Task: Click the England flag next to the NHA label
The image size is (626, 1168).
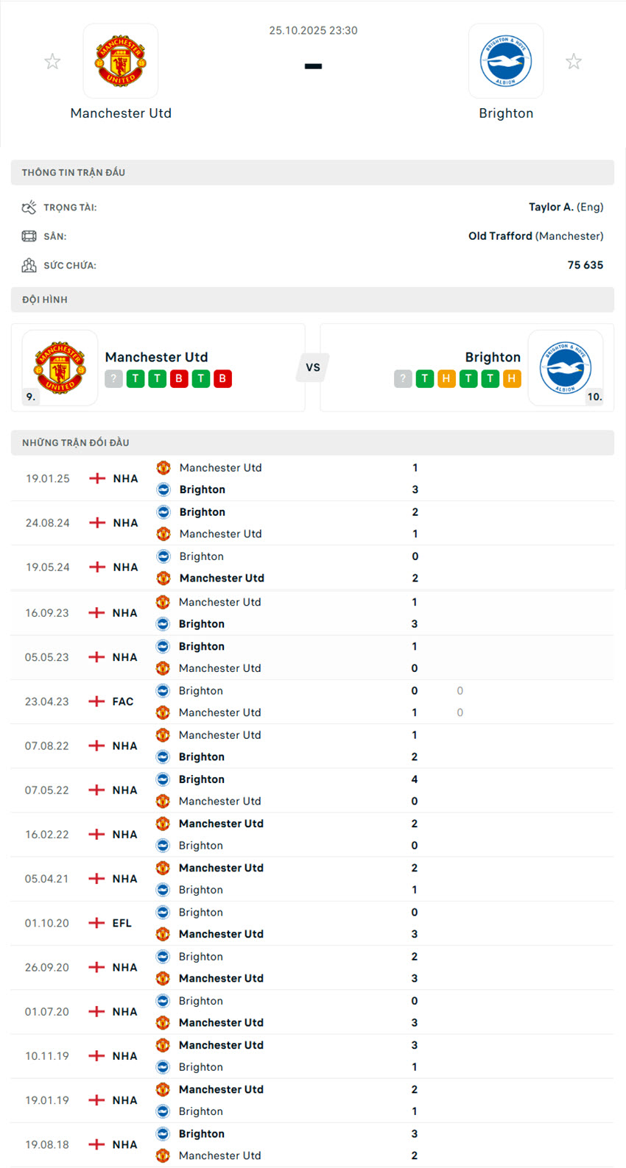Action: coord(96,478)
